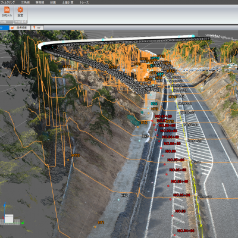The image size is (238, 238).
Task: Click the NO.86 red station label
Action: click(x=170, y=151)
